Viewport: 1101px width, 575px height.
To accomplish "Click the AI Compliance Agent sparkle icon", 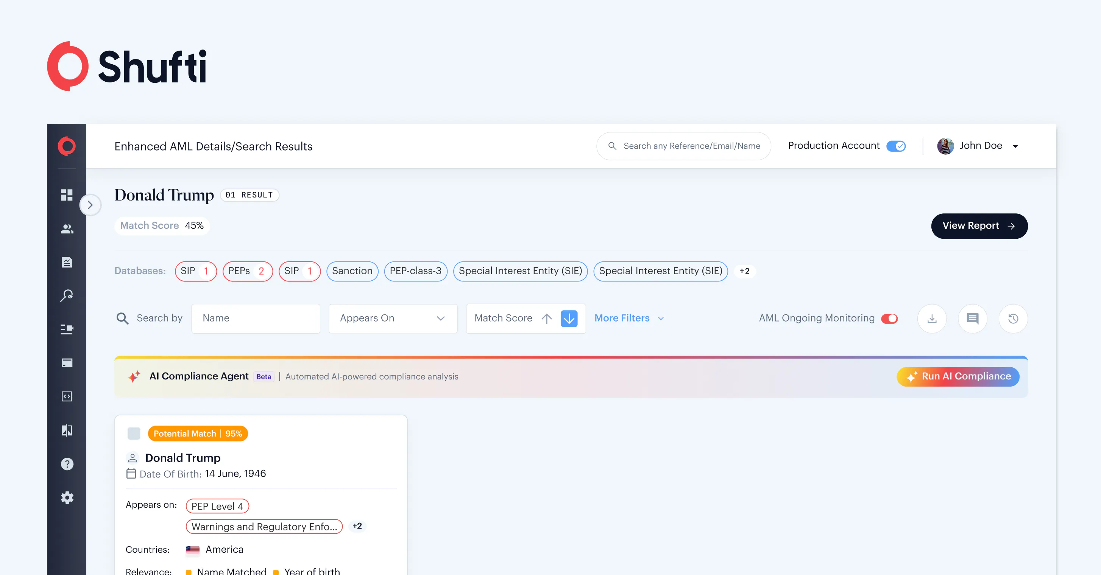I will [x=134, y=376].
